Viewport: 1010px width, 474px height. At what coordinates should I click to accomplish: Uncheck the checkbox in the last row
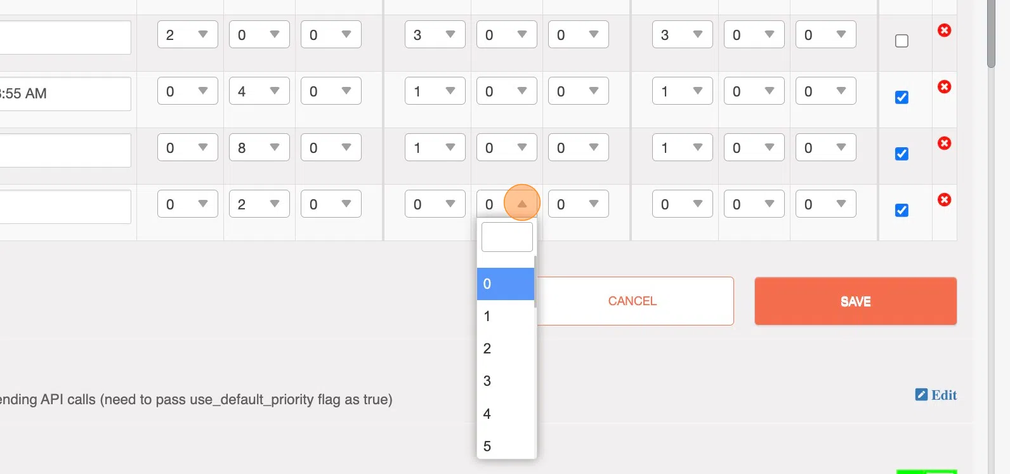pos(902,211)
